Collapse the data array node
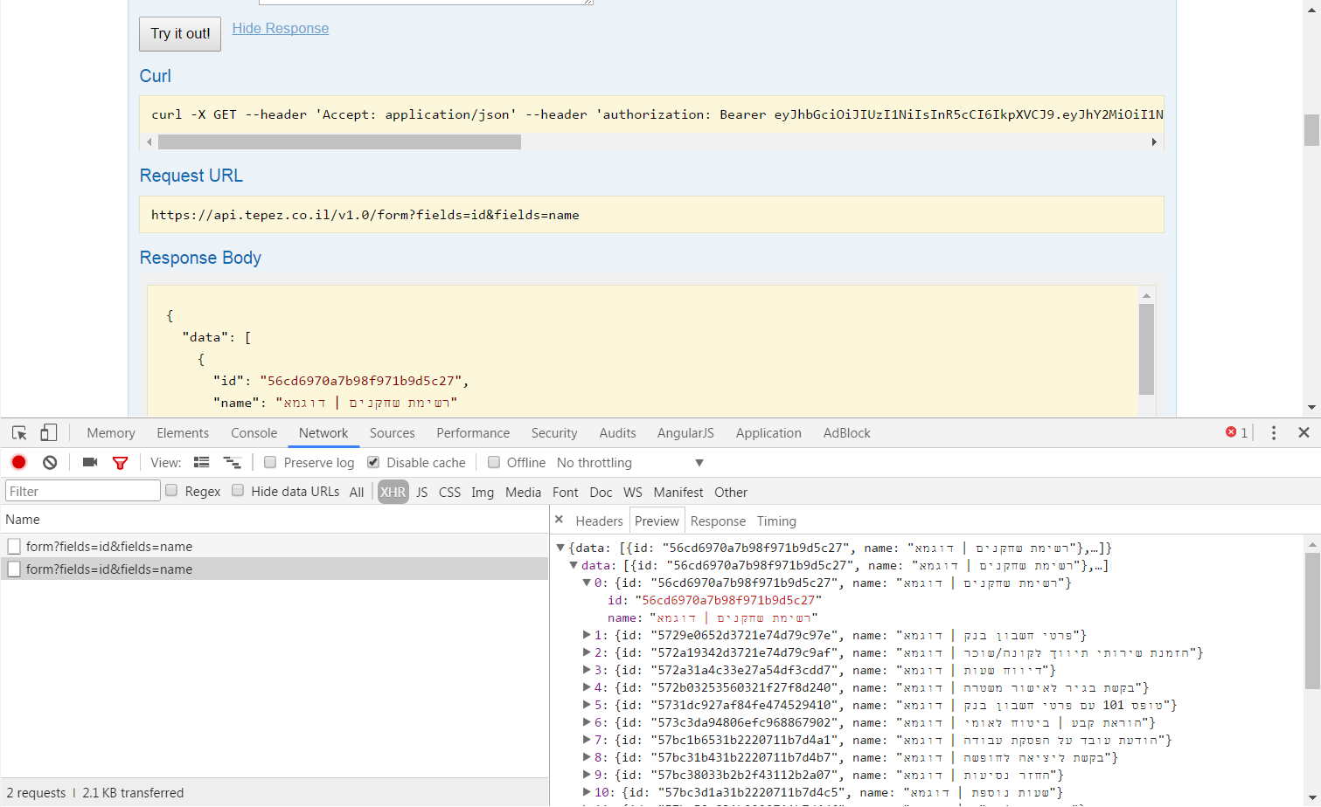The width and height of the screenshot is (1321, 807). [574, 565]
